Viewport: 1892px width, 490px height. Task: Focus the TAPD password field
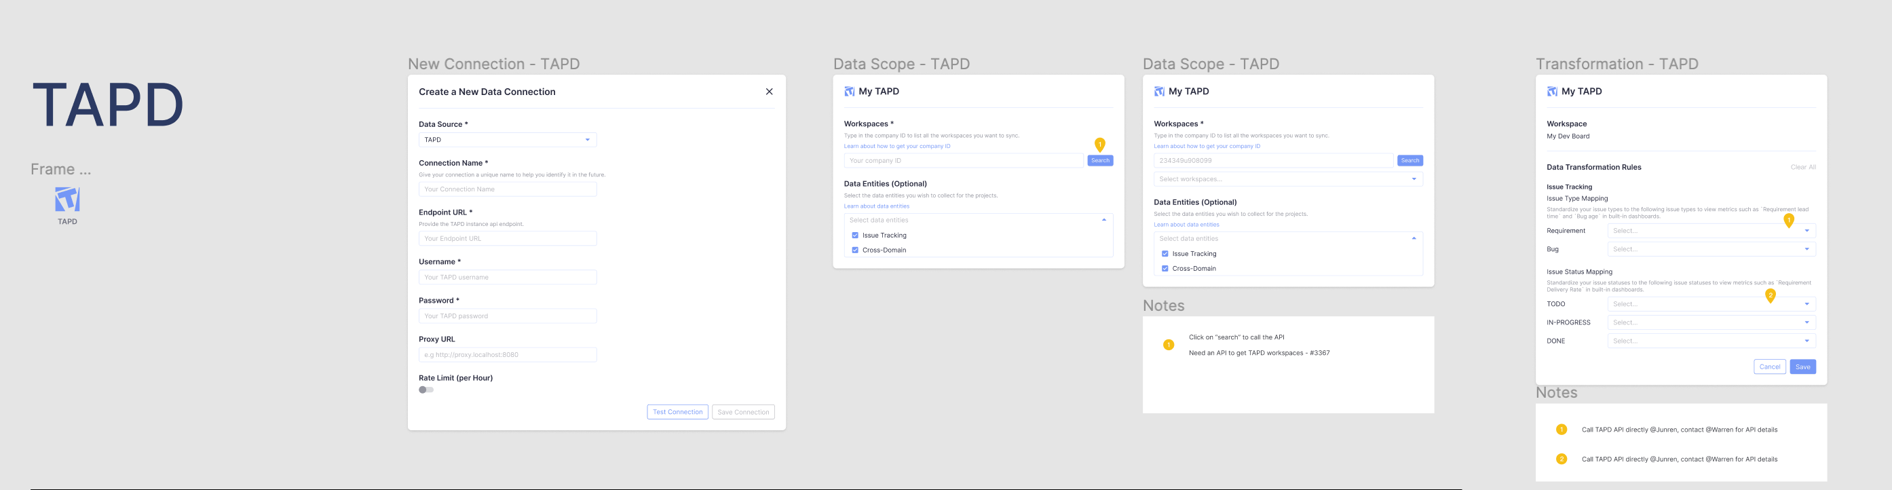pyautogui.click(x=508, y=317)
